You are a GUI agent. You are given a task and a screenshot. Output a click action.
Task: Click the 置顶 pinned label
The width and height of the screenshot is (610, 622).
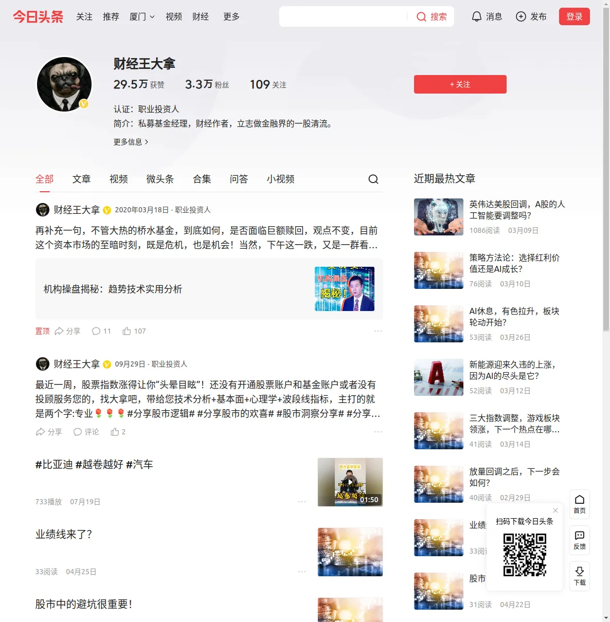[x=43, y=331]
